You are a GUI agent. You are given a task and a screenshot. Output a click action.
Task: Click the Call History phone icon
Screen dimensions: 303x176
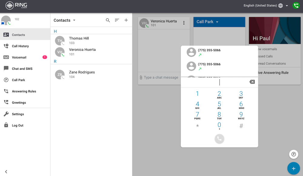coord(6,46)
